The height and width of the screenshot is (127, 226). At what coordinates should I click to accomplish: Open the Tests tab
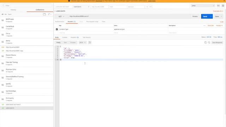point(103,22)
